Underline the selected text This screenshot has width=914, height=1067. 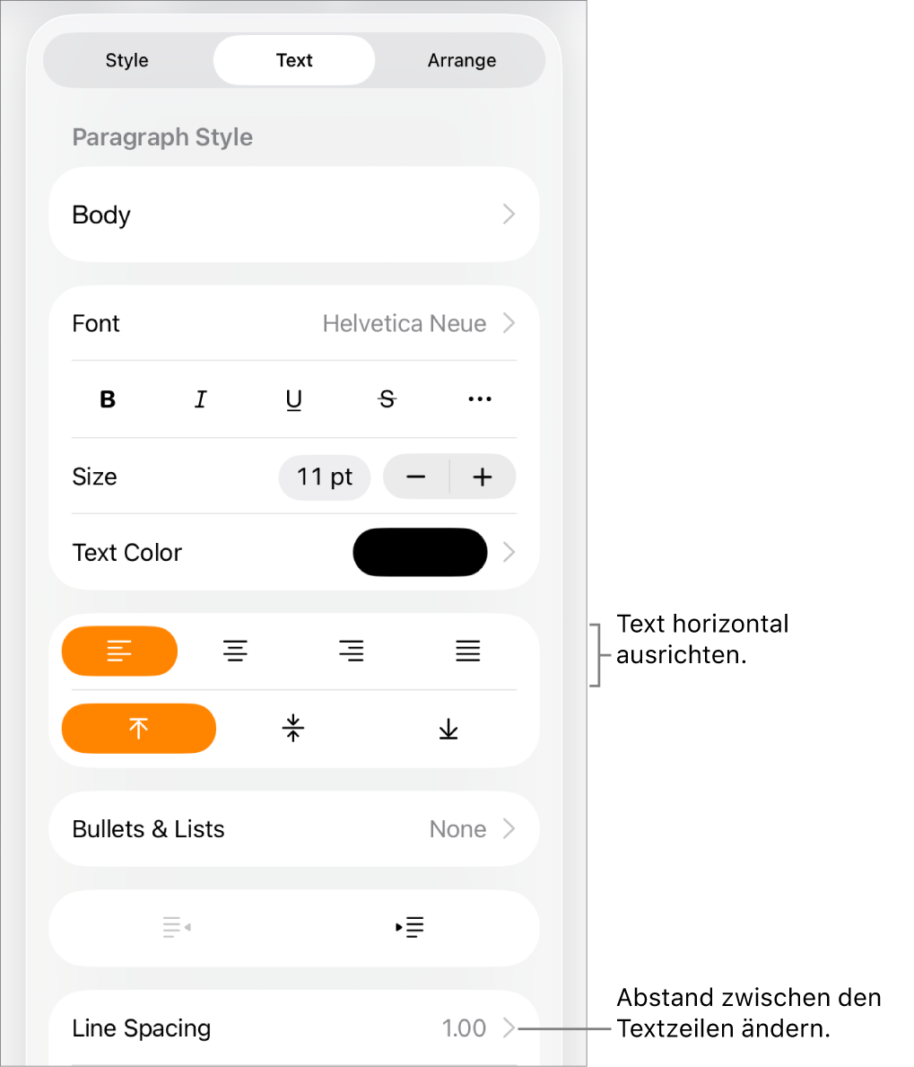tap(293, 399)
